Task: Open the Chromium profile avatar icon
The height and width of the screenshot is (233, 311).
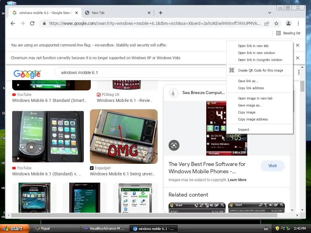Action: point(289,23)
